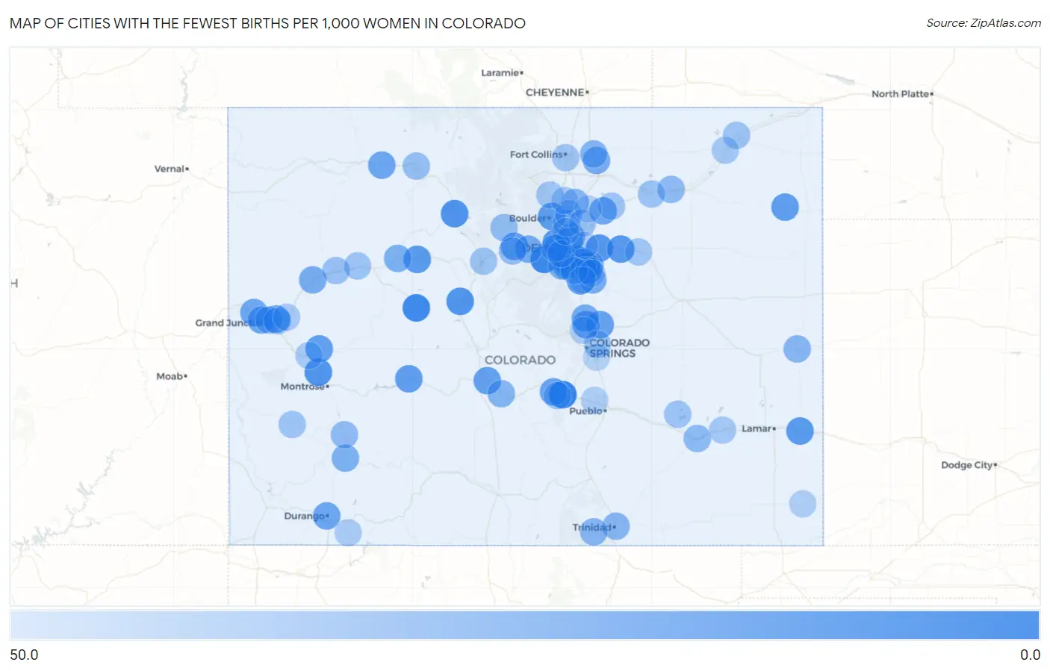Select the pale circle in far southeast Colorado
The width and height of the screenshot is (1050, 671).
[x=803, y=504]
